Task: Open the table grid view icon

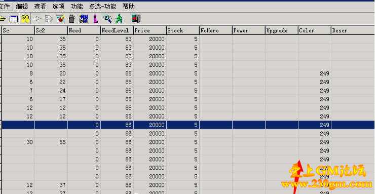Action: coord(14,19)
